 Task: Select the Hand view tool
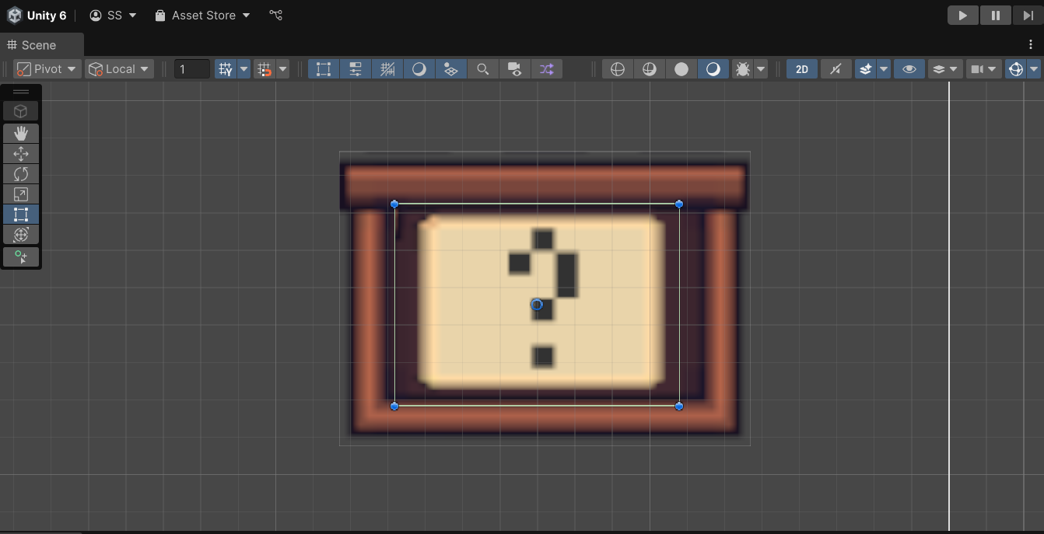pyautogui.click(x=21, y=133)
